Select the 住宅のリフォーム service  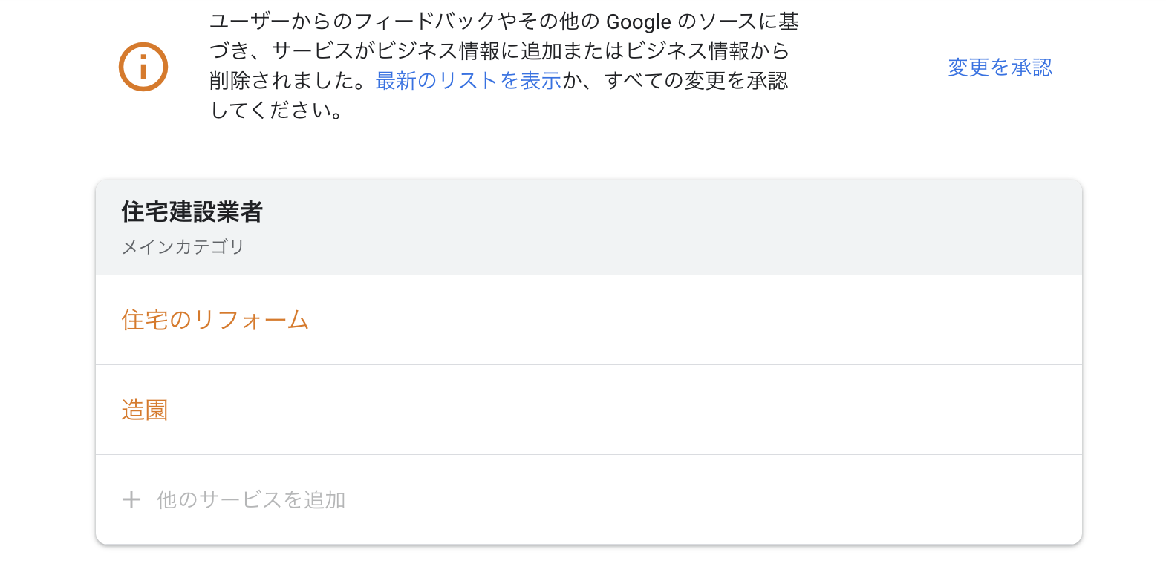[x=215, y=320]
